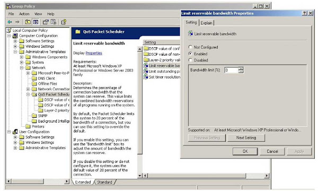318x191 pixels.
Task: Toggle the Show/Hide Console Tree icon
Action: [x=36, y=22]
